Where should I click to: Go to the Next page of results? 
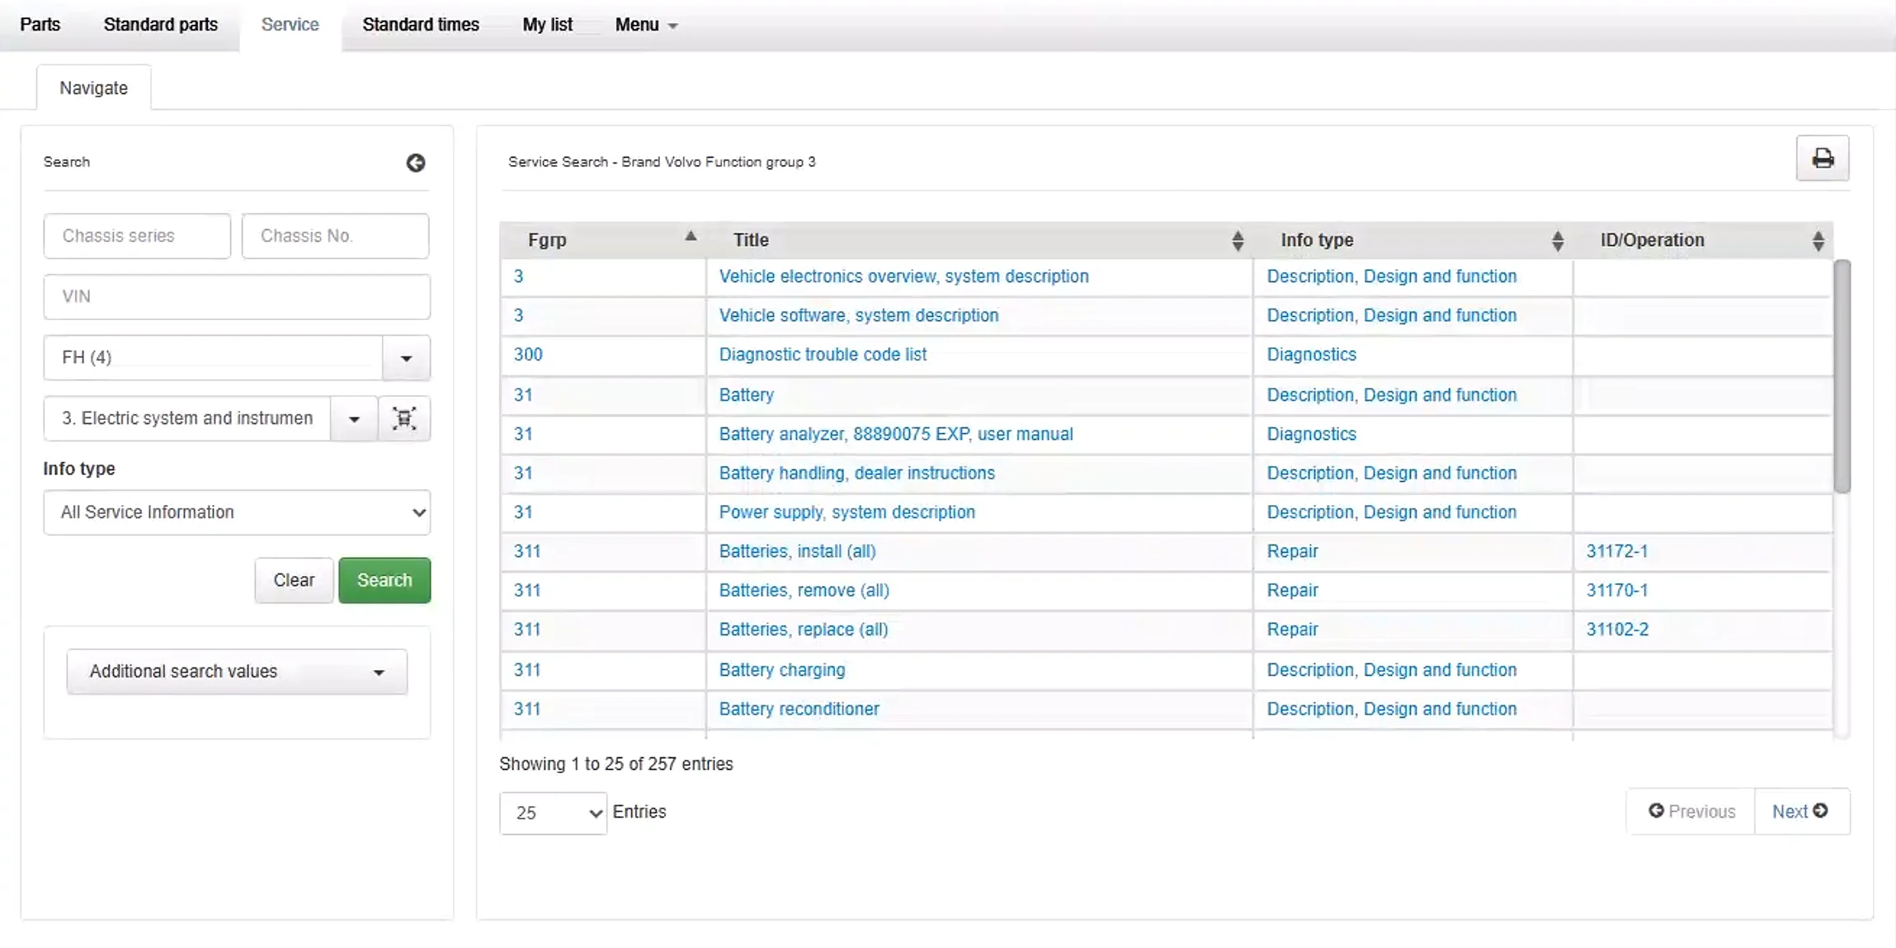tap(1800, 811)
